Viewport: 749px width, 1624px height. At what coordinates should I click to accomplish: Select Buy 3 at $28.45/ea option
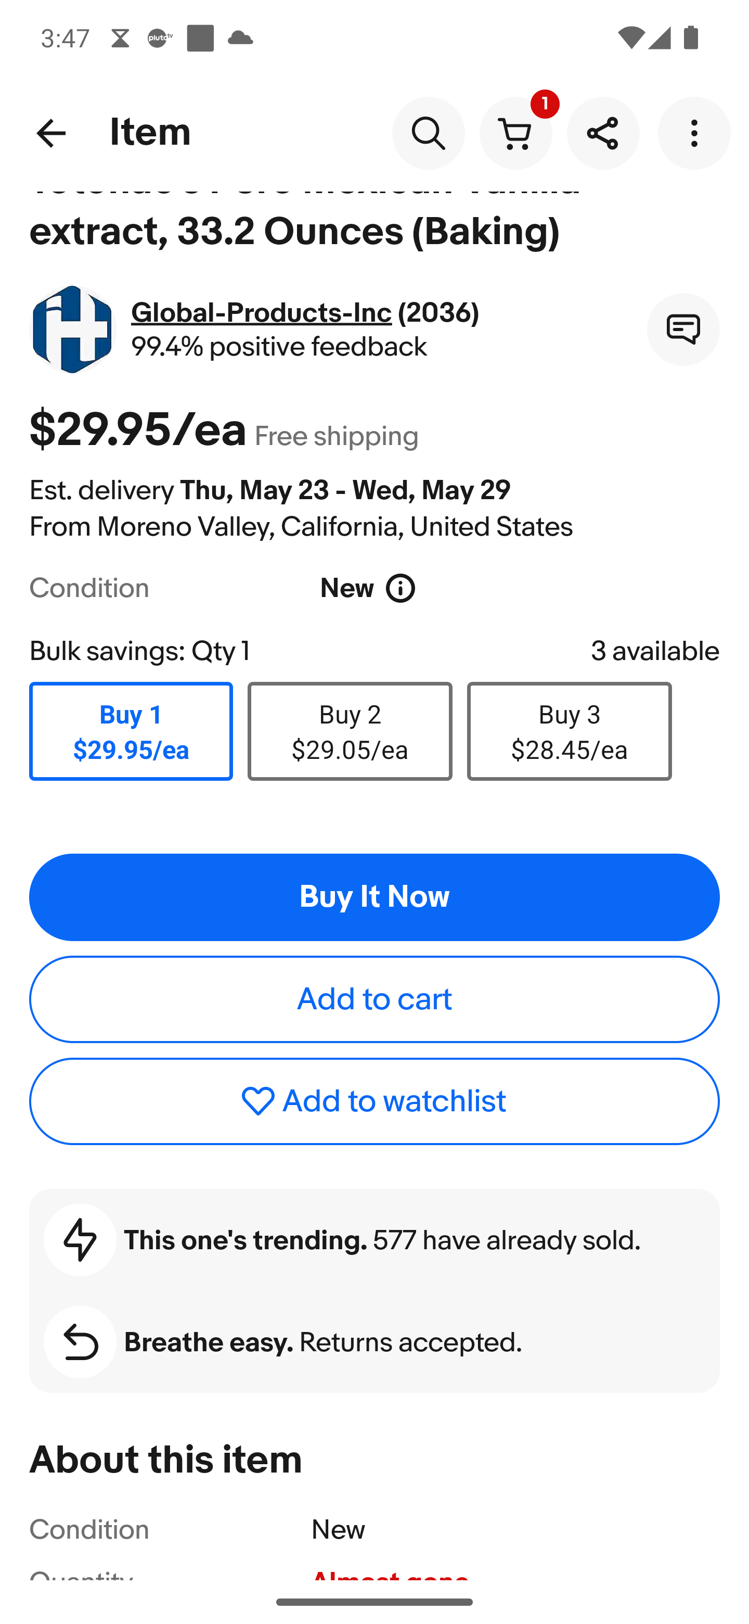569,731
